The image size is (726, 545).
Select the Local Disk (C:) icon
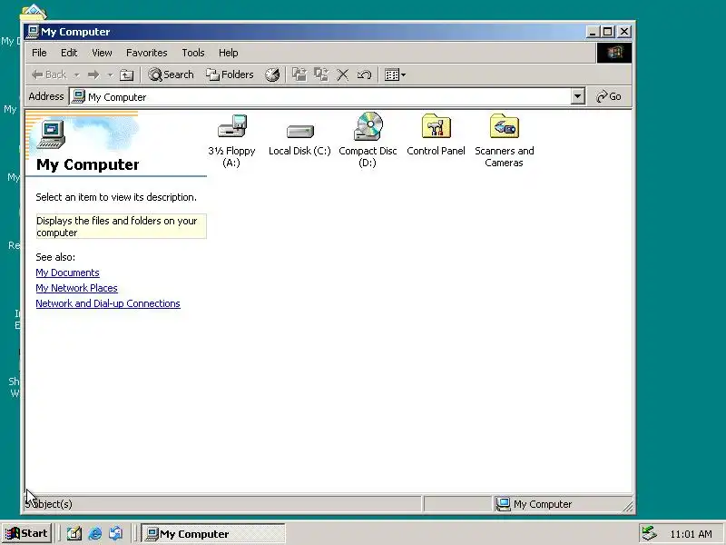click(300, 131)
